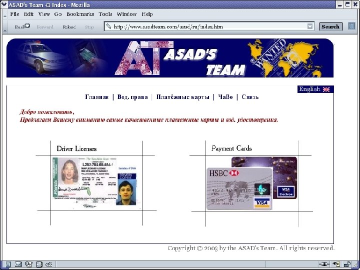The height and width of the screenshot is (270, 360).
Task: Expand the URL bar history dropdown
Action: click(x=310, y=26)
